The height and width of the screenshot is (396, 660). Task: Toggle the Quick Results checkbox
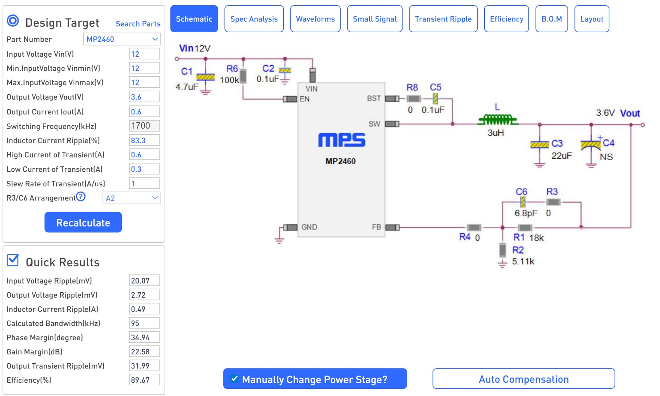13,260
